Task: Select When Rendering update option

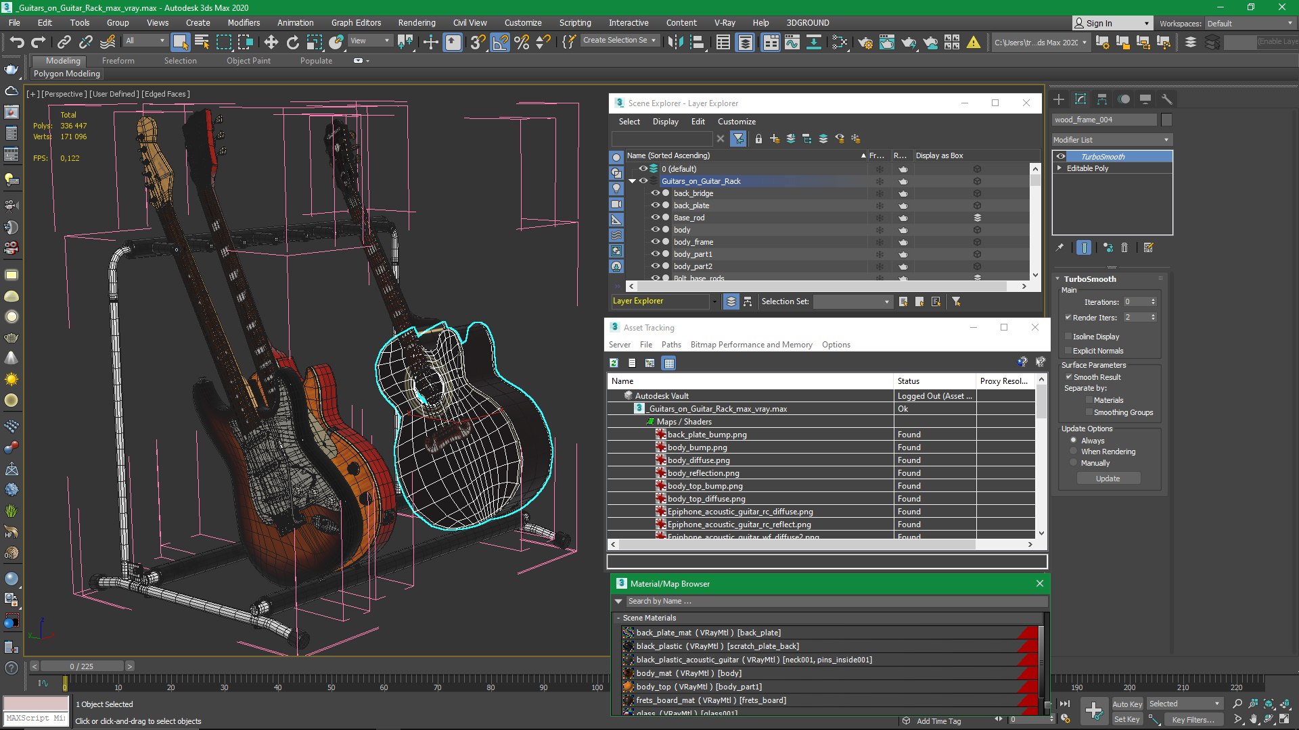Action: 1074,452
